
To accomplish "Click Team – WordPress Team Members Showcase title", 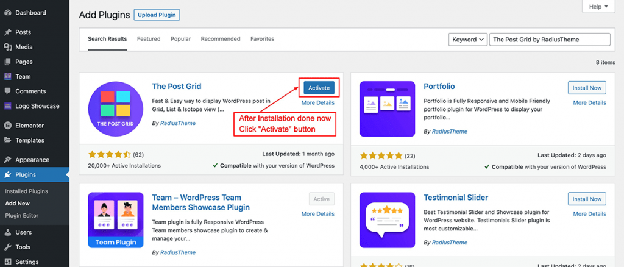I will click(x=201, y=202).
